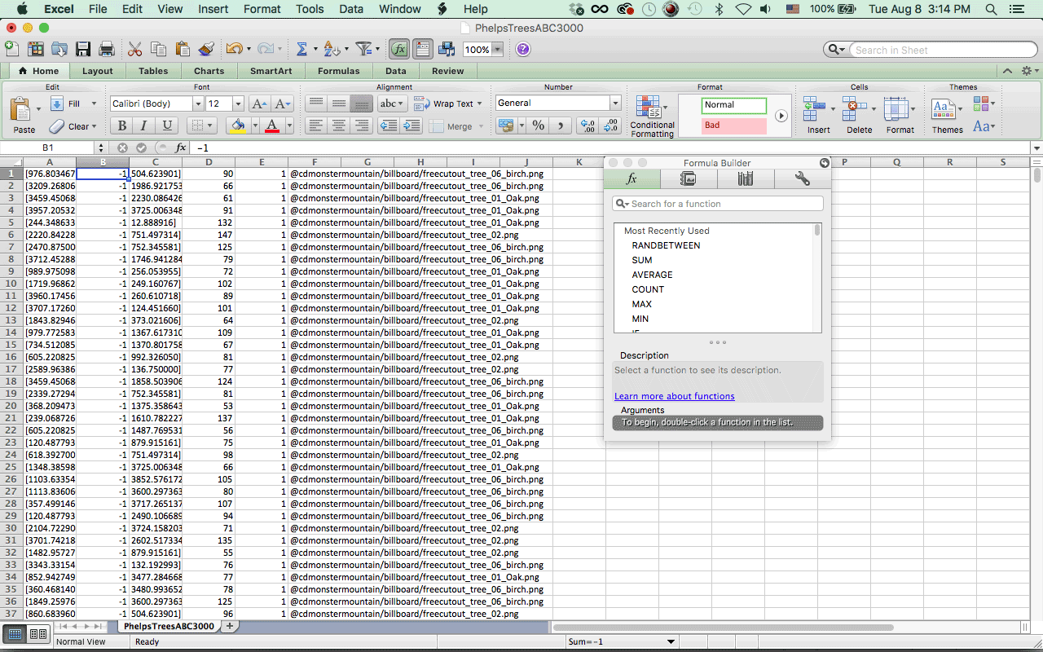Click Decrease Decimal icon
The height and width of the screenshot is (652, 1043).
(610, 126)
